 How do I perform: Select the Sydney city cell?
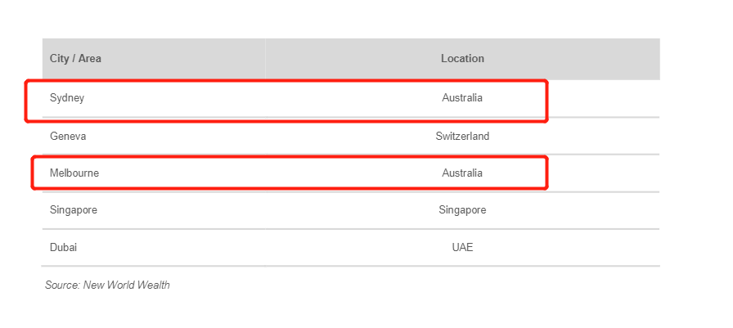click(x=67, y=98)
